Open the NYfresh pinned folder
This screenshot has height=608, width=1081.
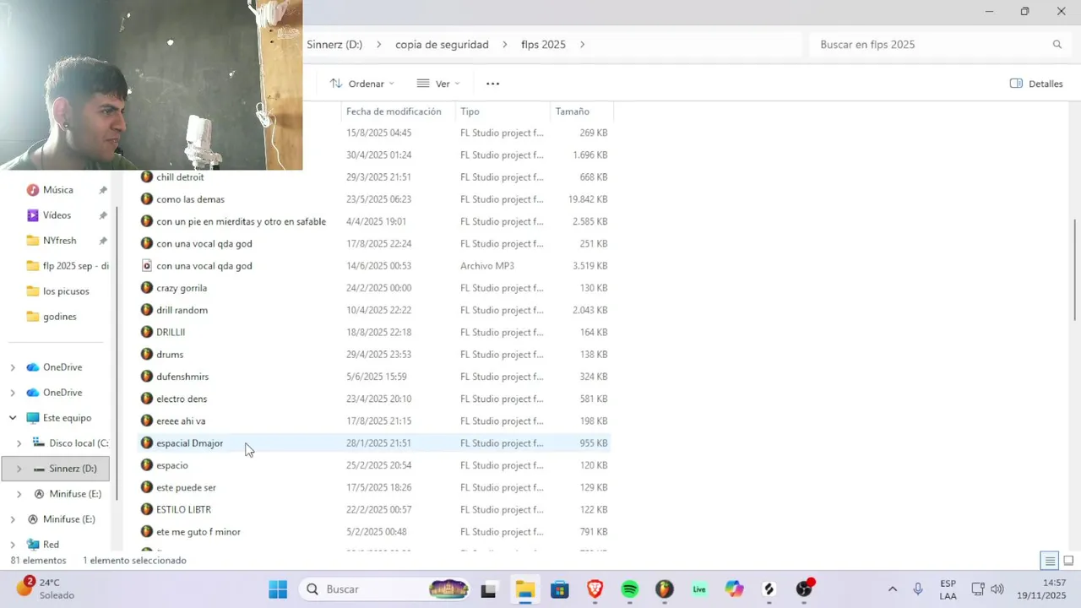[x=59, y=241]
